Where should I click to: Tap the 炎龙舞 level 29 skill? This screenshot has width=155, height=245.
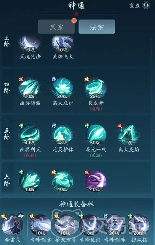[x=95, y=89]
